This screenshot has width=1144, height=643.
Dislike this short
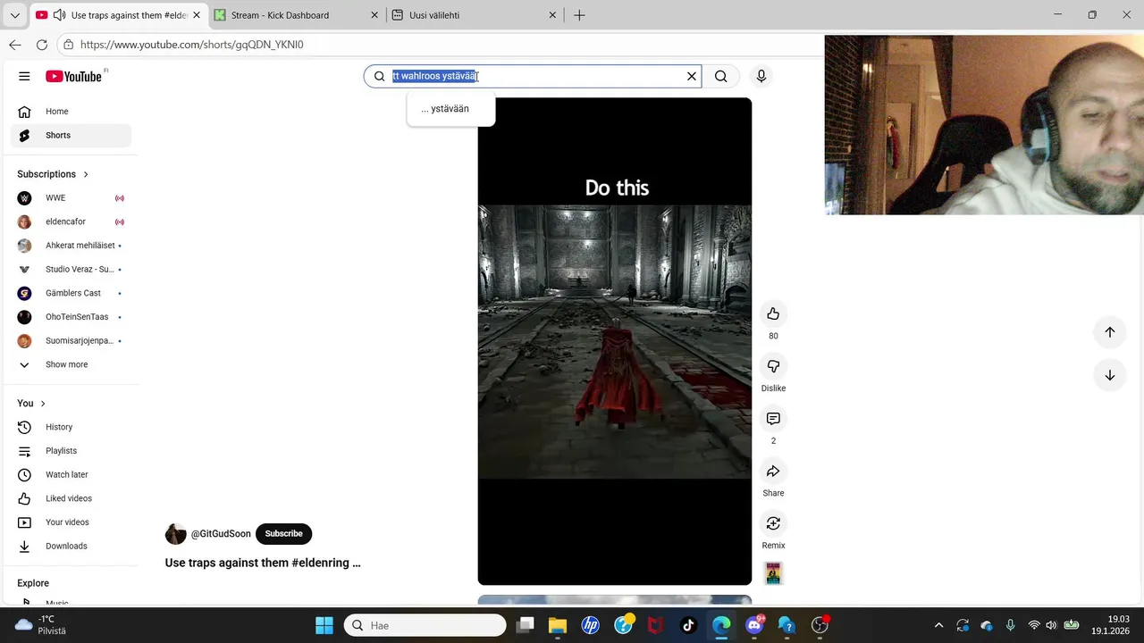tap(773, 366)
